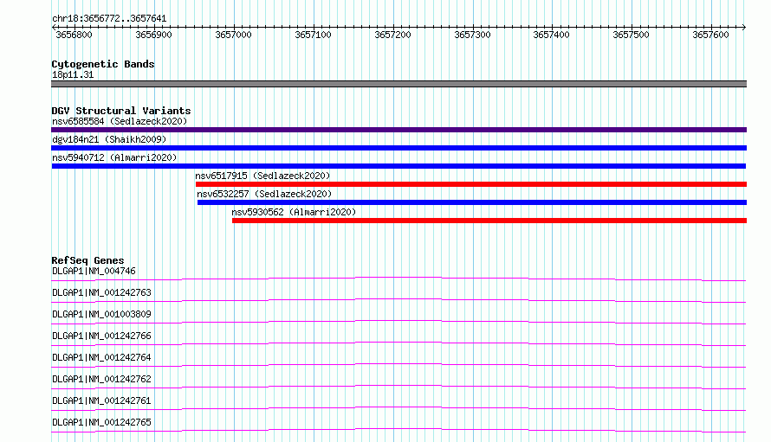
Task: Select the 3657500 ruler coordinate
Action: tap(631, 35)
